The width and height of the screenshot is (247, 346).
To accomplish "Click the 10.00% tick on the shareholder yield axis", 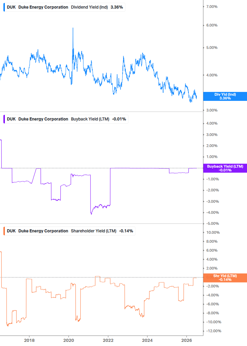I will (213, 232).
